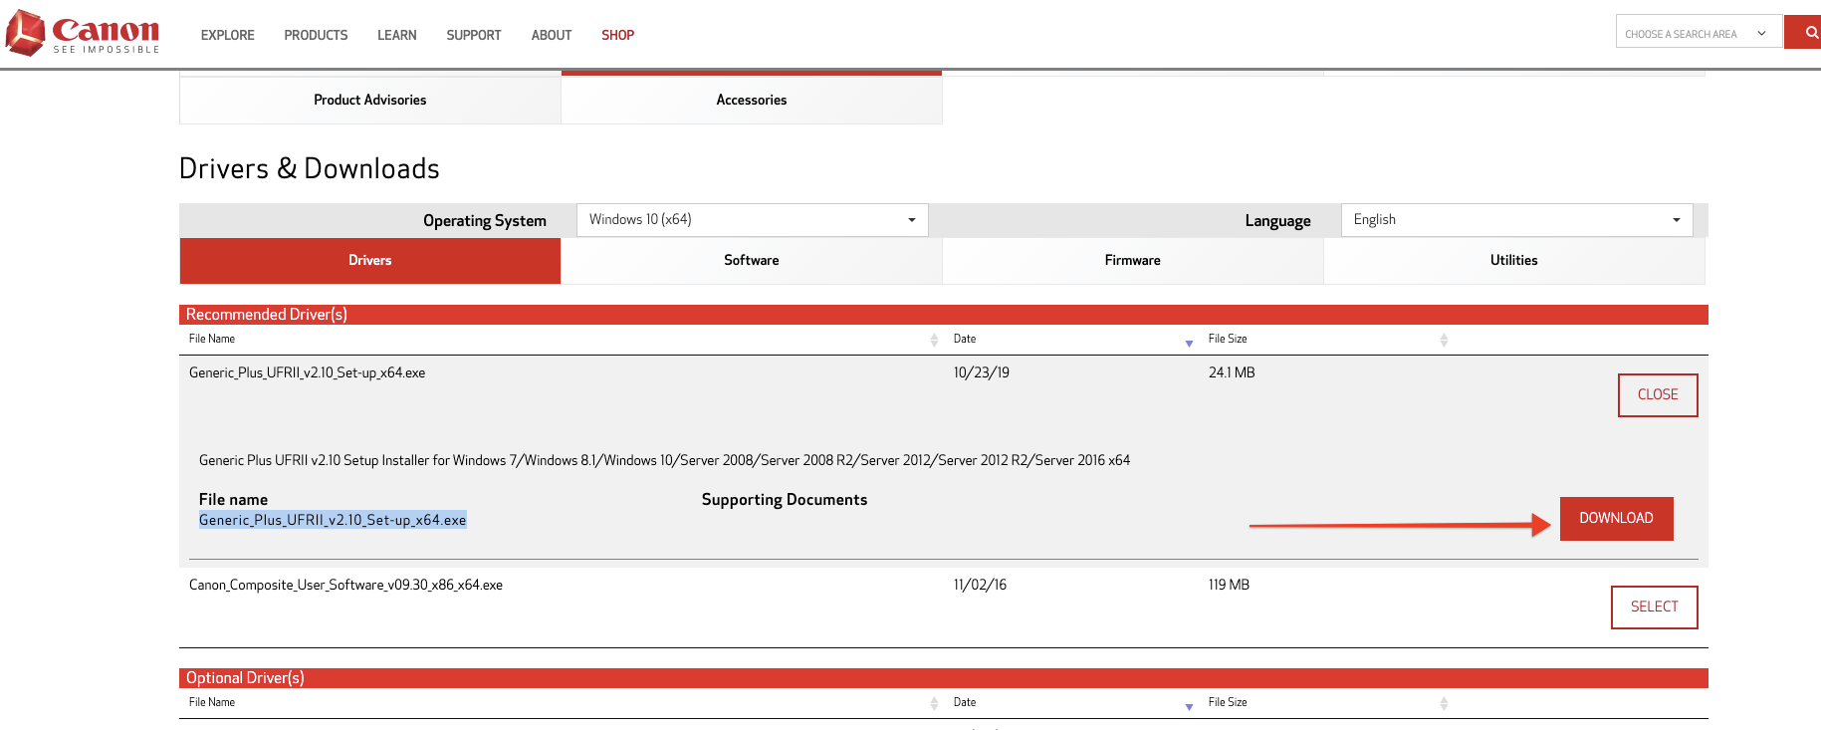The image size is (1821, 730).
Task: Click the Recommended Driver(s) section header
Action: click(x=944, y=315)
